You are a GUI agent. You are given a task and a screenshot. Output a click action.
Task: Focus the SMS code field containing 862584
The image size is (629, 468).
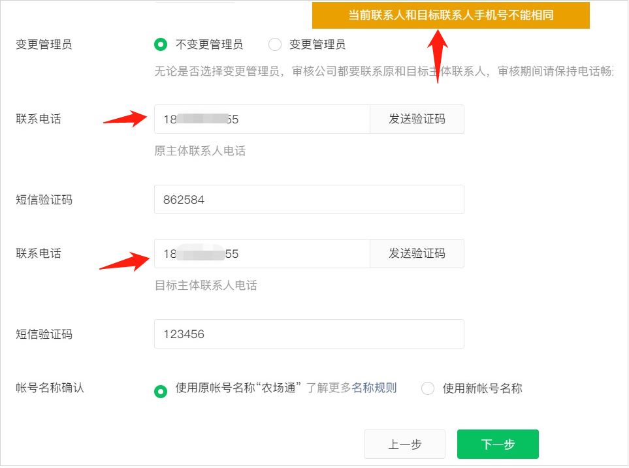[308, 200]
